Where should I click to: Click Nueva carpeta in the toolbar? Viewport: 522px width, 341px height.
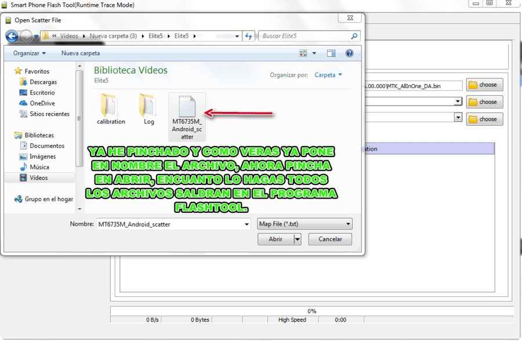click(x=80, y=53)
